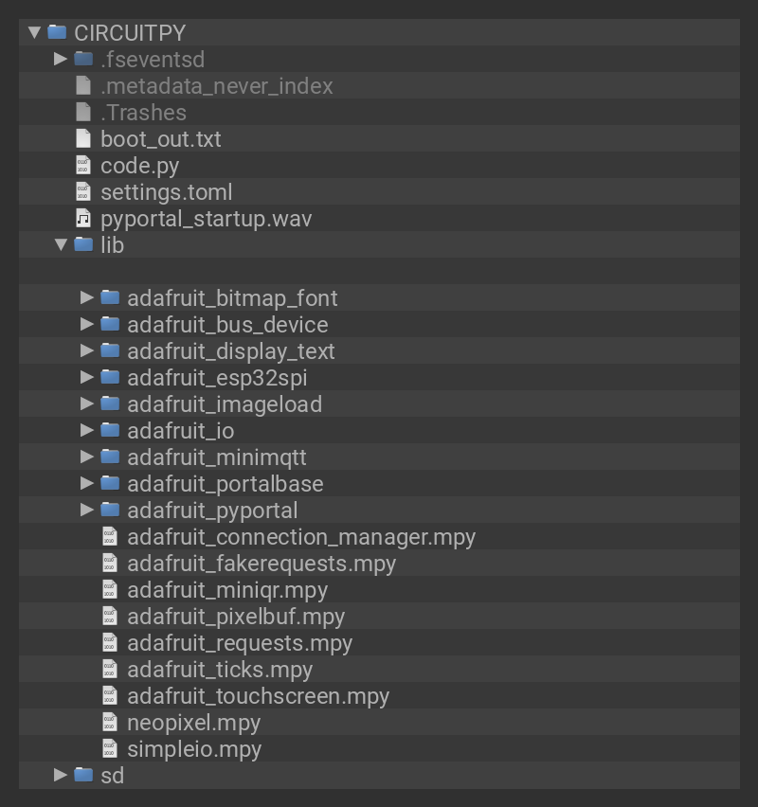Expand the adafruit_bitmap_font folder arrow
Viewport: 758px width, 807px height.
(87, 297)
